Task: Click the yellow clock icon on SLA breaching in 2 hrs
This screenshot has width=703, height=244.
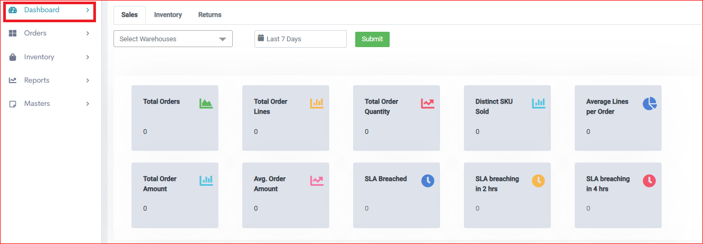Action: coord(539,180)
